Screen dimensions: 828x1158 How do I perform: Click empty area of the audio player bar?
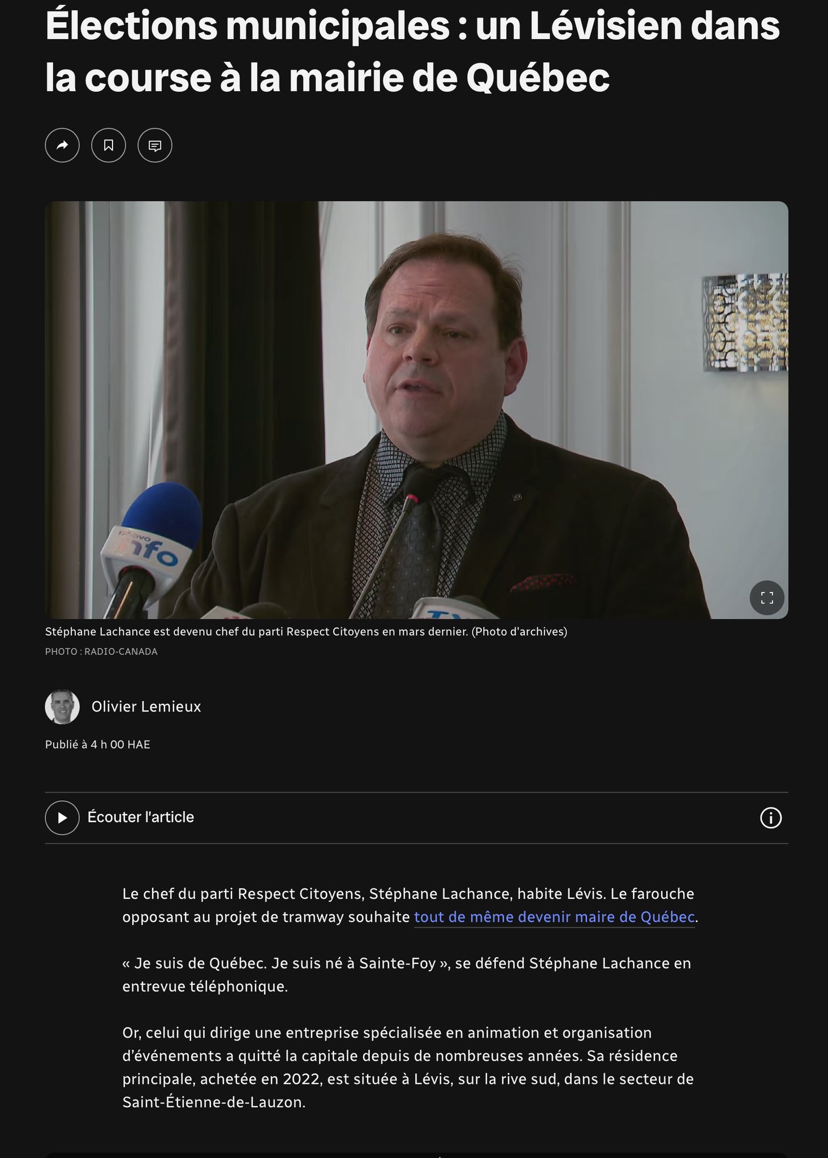475,818
